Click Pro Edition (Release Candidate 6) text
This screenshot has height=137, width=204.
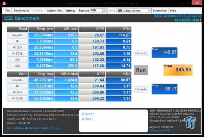(33, 128)
